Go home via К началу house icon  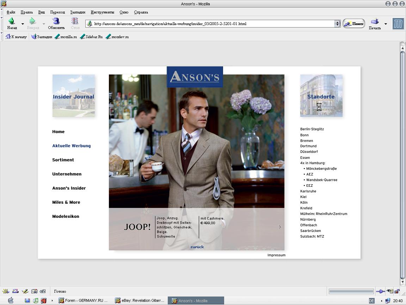8,37
